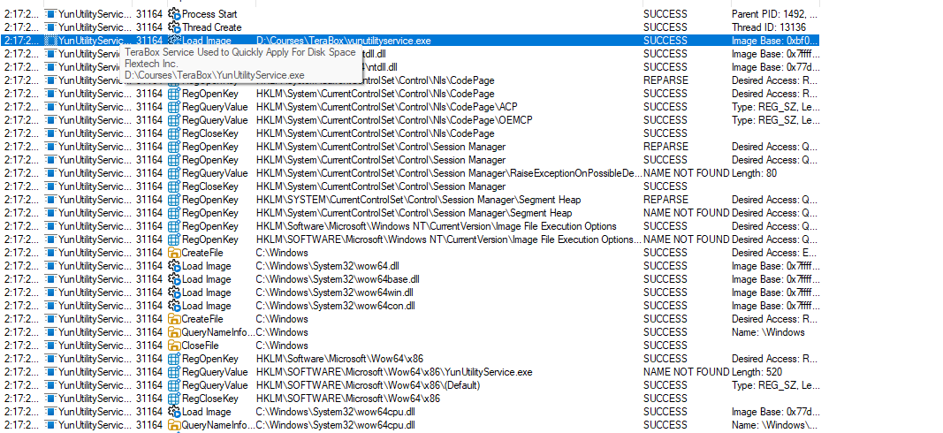Click the registry icon on the ACP query row

[174, 107]
